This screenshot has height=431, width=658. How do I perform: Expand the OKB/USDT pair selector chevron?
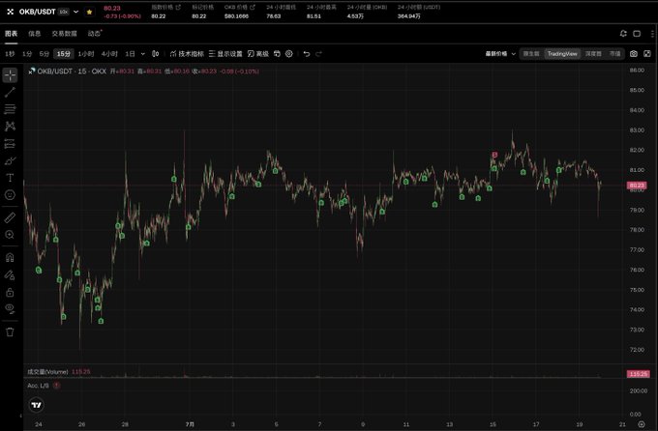coord(75,12)
